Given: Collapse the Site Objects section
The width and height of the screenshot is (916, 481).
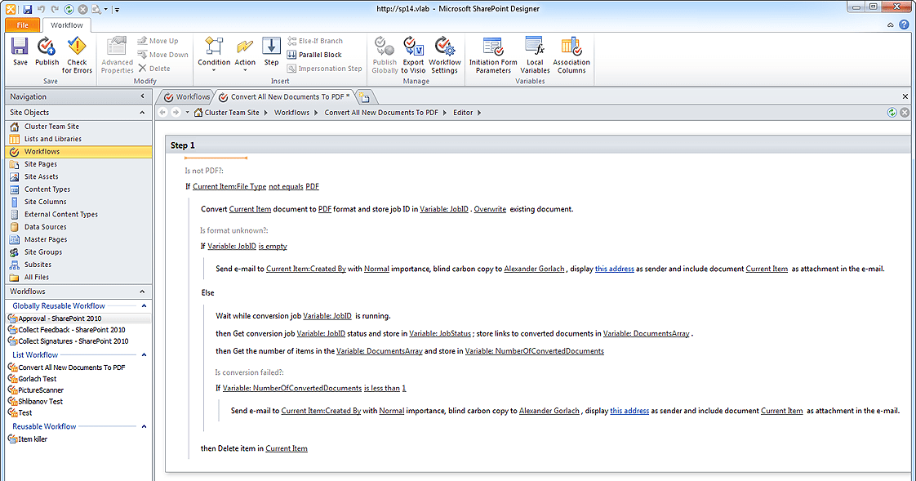Looking at the screenshot, I should 142,112.
